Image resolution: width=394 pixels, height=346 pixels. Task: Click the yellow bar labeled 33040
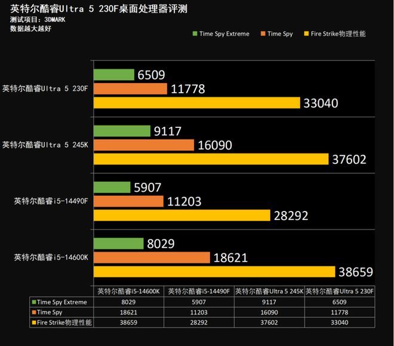[x=196, y=103]
